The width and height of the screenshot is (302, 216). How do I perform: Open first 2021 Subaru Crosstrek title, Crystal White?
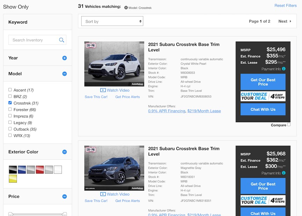pyautogui.click(x=184, y=47)
